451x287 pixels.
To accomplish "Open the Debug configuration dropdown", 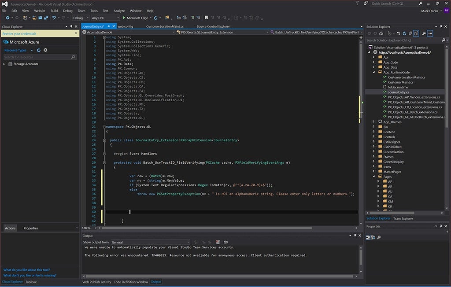I will [80, 18].
